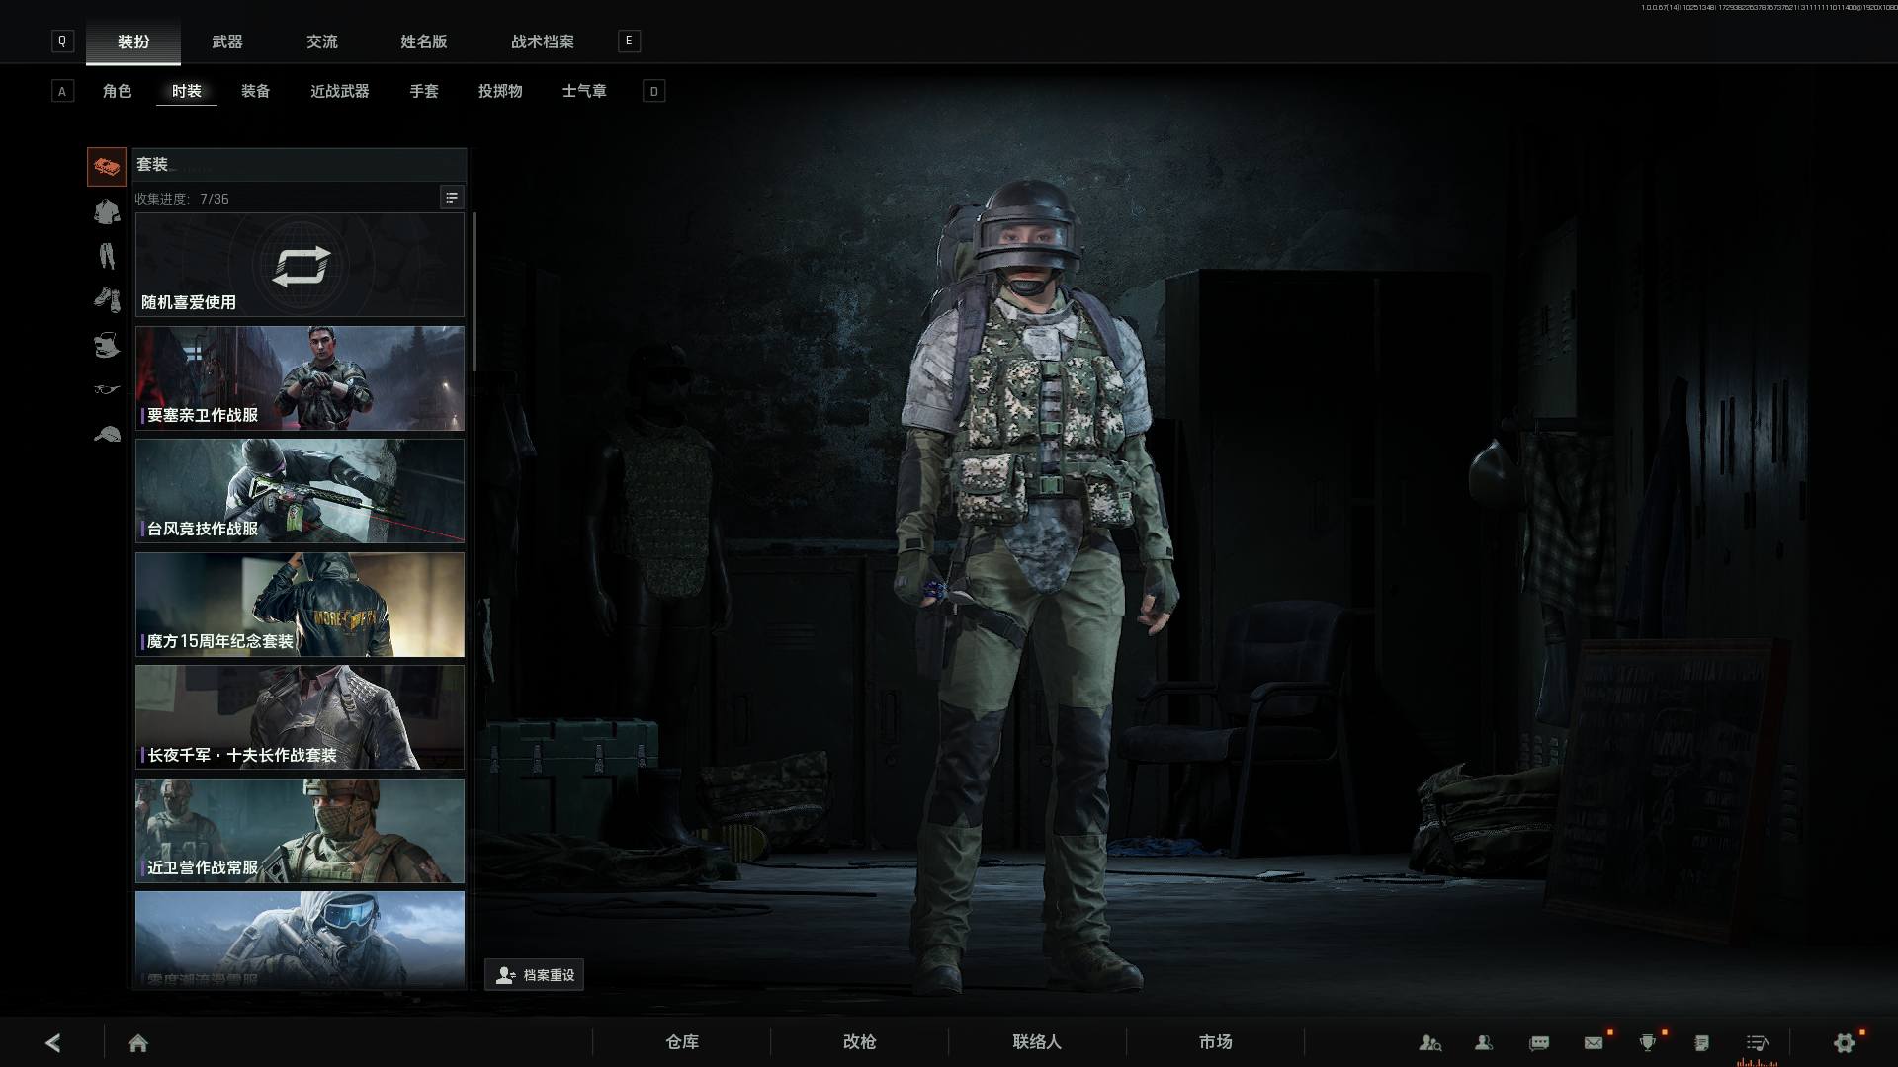
Task: Select the 近战武器 sub-tab
Action: click(x=340, y=91)
